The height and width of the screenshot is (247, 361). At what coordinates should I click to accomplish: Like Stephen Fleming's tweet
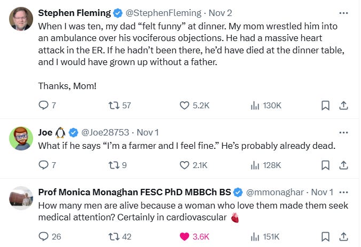[x=184, y=106]
